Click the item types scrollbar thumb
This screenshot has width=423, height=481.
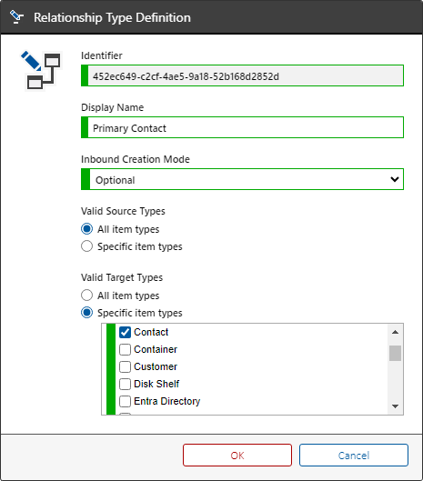click(396, 353)
